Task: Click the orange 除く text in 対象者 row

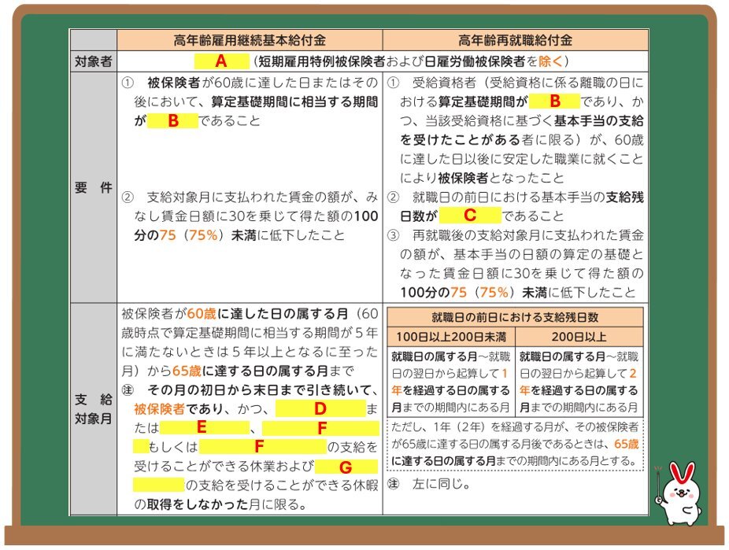Action: (x=549, y=61)
